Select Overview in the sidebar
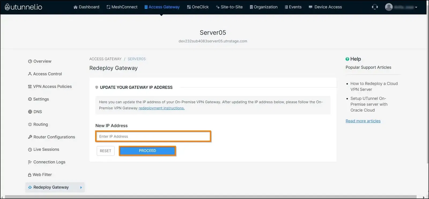This screenshot has height=199, width=429. [42, 61]
